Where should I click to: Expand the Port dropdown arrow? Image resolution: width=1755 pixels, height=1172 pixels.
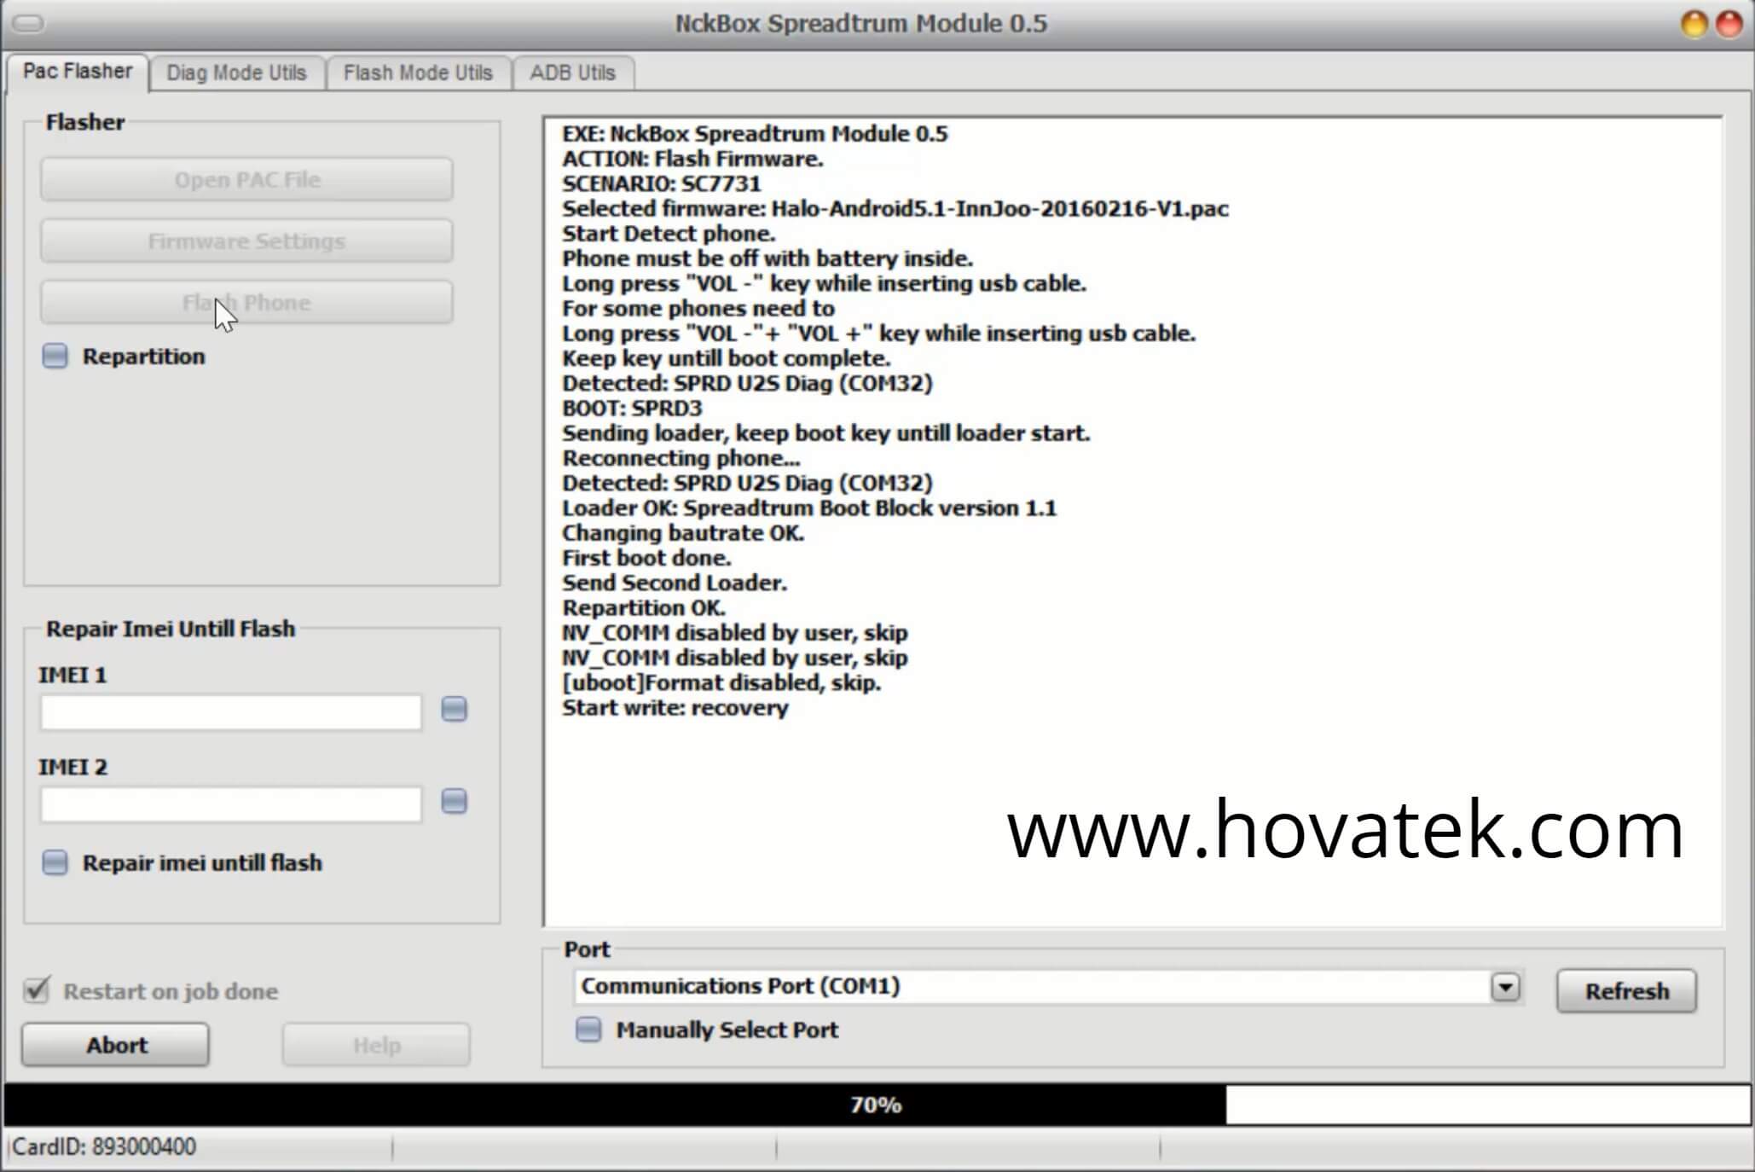1506,988
